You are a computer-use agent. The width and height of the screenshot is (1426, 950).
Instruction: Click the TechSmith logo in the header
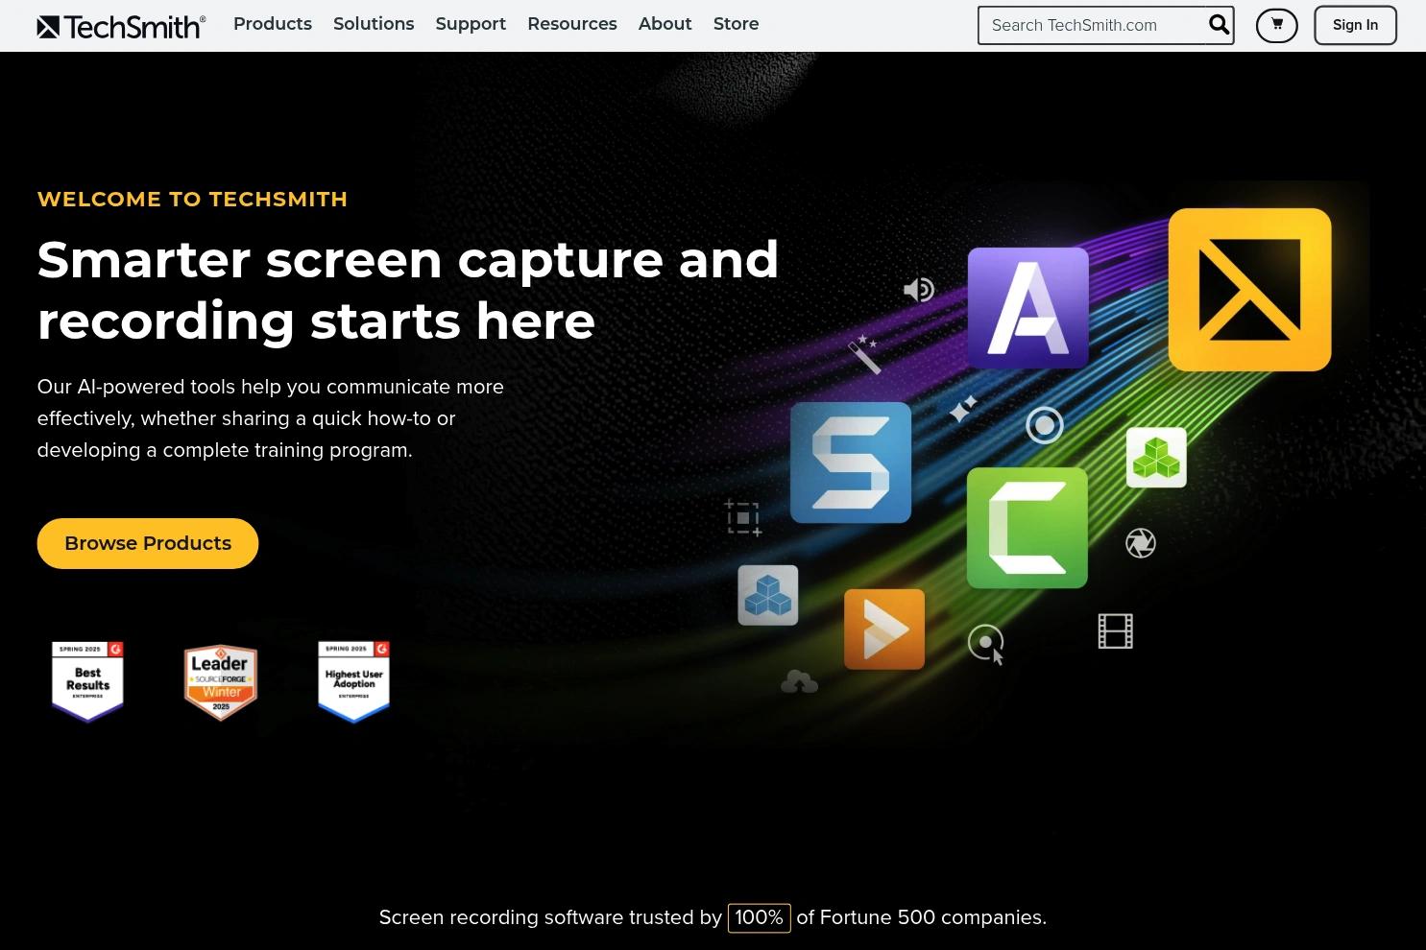pyautogui.click(x=121, y=26)
